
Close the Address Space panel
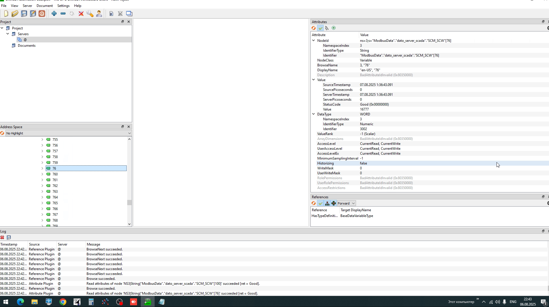[129, 127]
